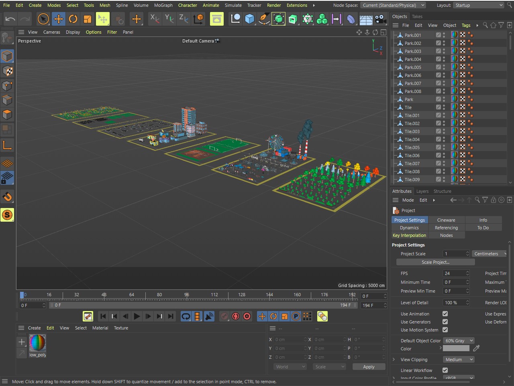Uncheck the Use Generators checkbox

[x=445, y=322]
